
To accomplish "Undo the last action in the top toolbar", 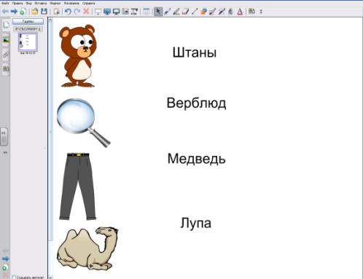I will coord(68,12).
